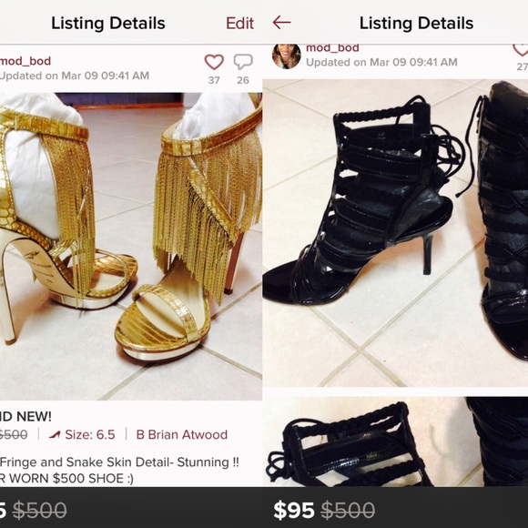Select the Size: 6.5 tag
The height and width of the screenshot is (528, 528).
point(90,435)
